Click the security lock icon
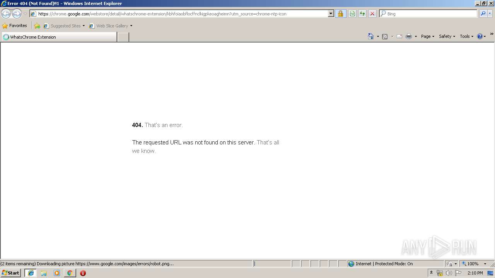 coord(340,14)
